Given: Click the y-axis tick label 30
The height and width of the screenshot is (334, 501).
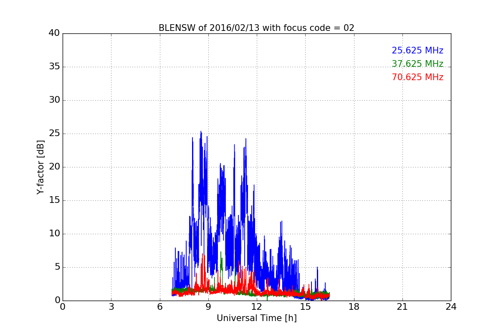Looking at the screenshot, I should click(54, 100).
